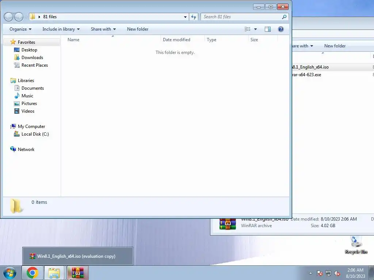Open Downloads in the Favorites list
374x280 pixels.
point(32,57)
